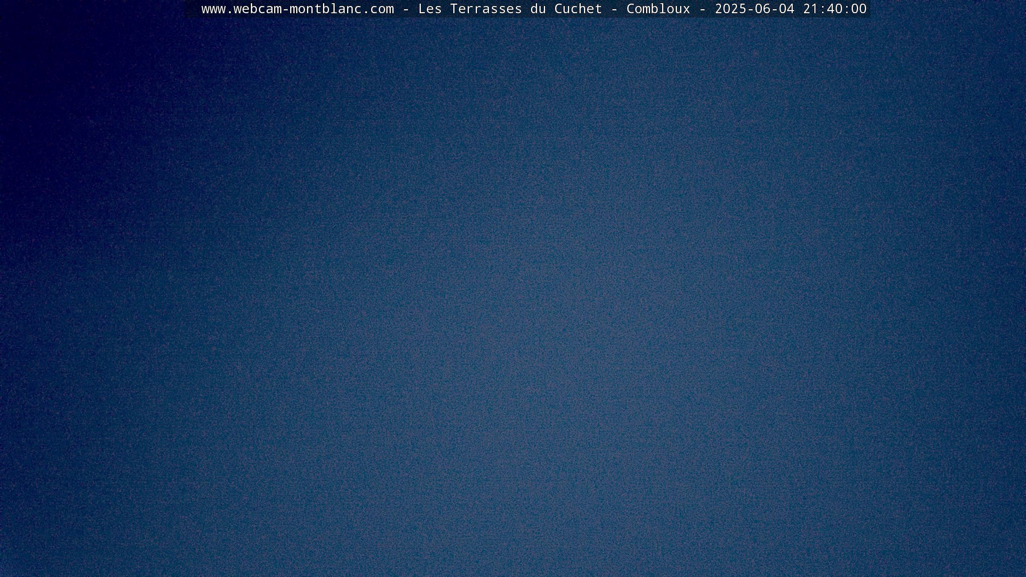Click the 'Combloux' location text
Image resolution: width=1026 pixels, height=577 pixels.
658,9
